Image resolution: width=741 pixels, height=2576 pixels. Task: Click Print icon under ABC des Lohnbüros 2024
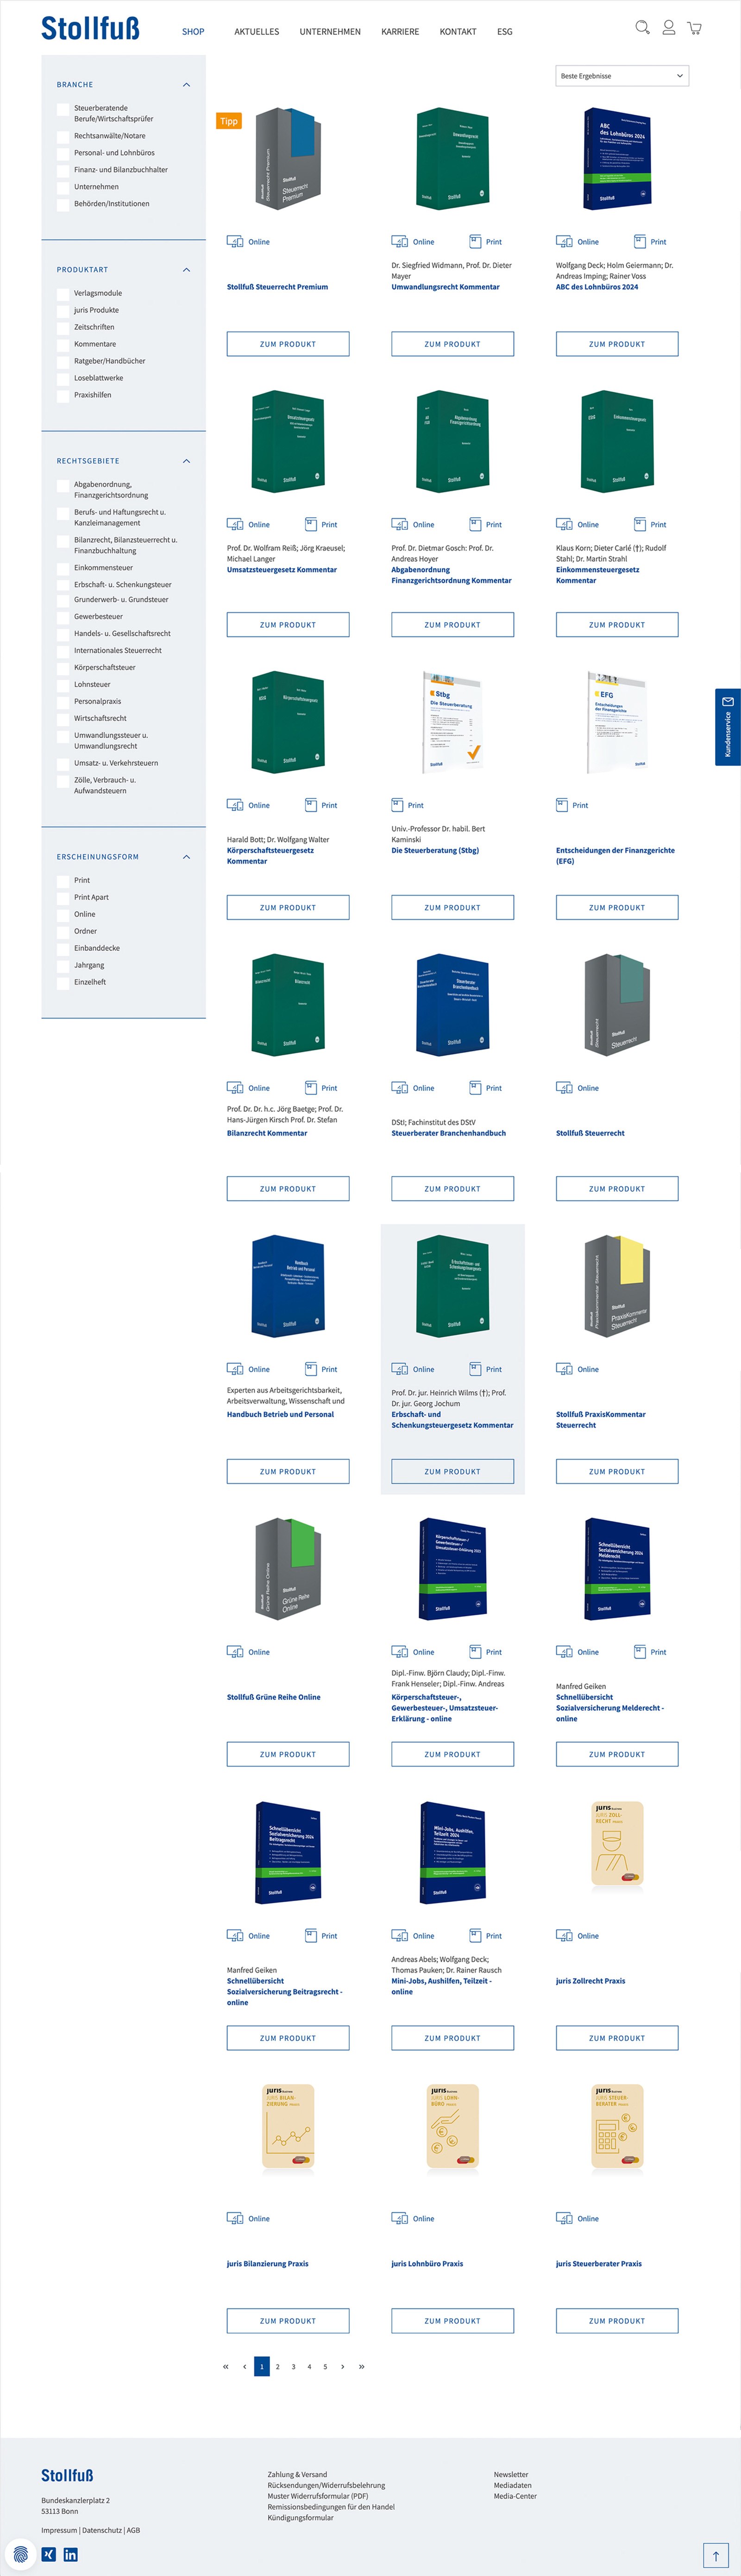(640, 242)
